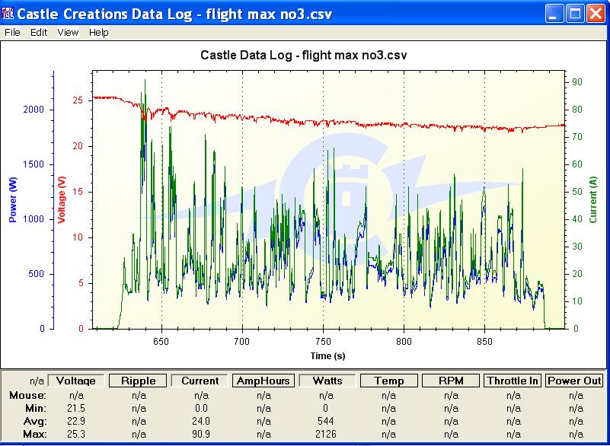Click the Voltage (V) axis label

pos(62,199)
